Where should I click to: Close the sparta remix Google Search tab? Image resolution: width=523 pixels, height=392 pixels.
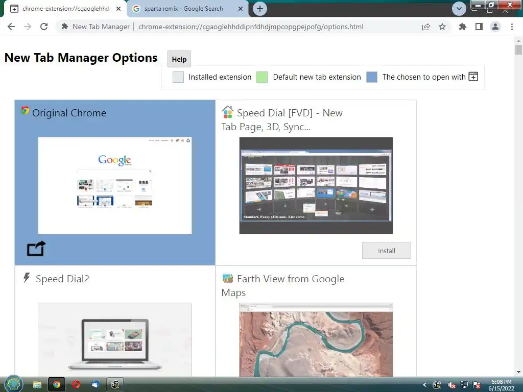[241, 9]
